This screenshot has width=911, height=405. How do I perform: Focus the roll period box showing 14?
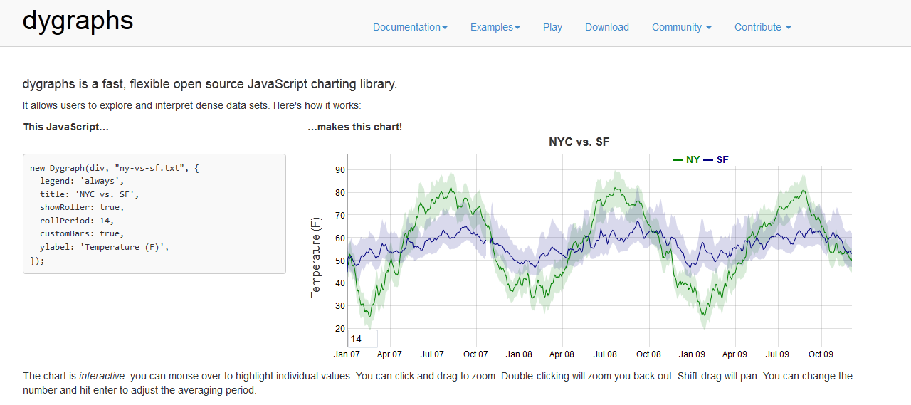[362, 339]
